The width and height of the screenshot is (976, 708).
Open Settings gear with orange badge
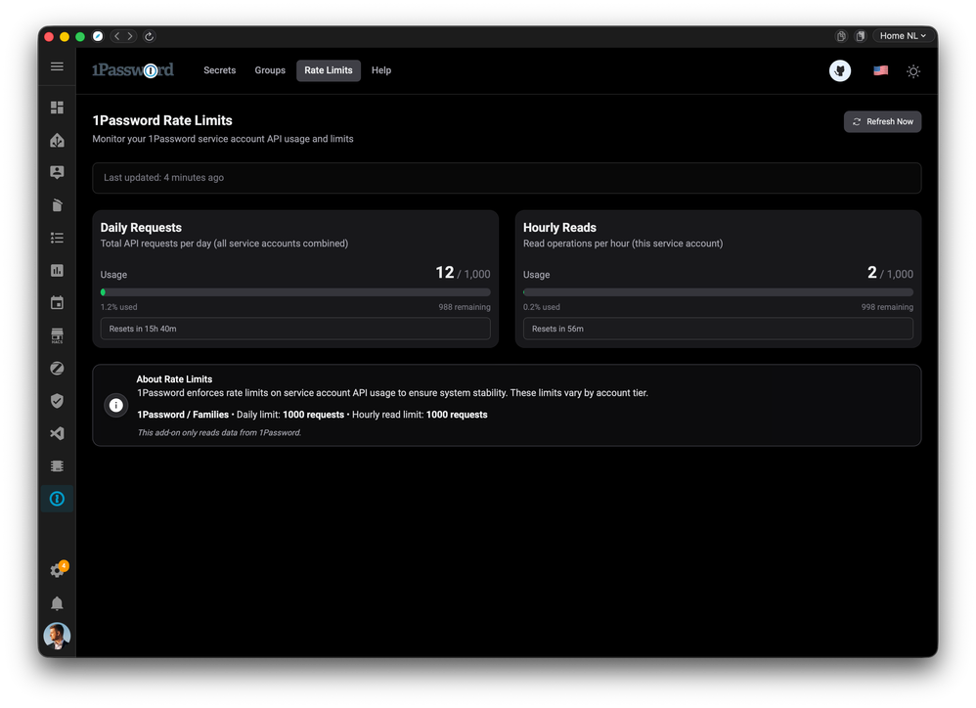tap(57, 571)
